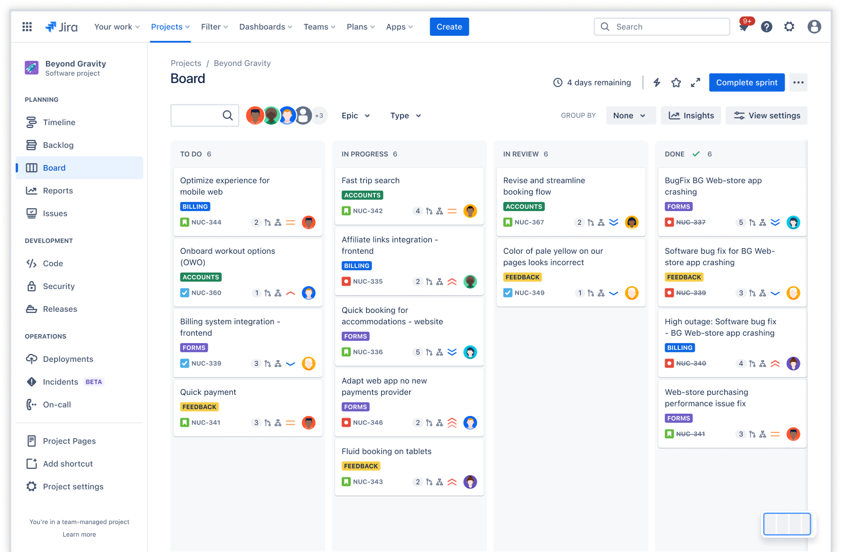Open the help menu icon
This screenshot has width=842, height=552.
[x=766, y=26]
